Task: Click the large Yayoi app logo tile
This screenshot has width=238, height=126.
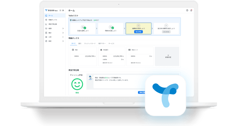Action: [166, 96]
